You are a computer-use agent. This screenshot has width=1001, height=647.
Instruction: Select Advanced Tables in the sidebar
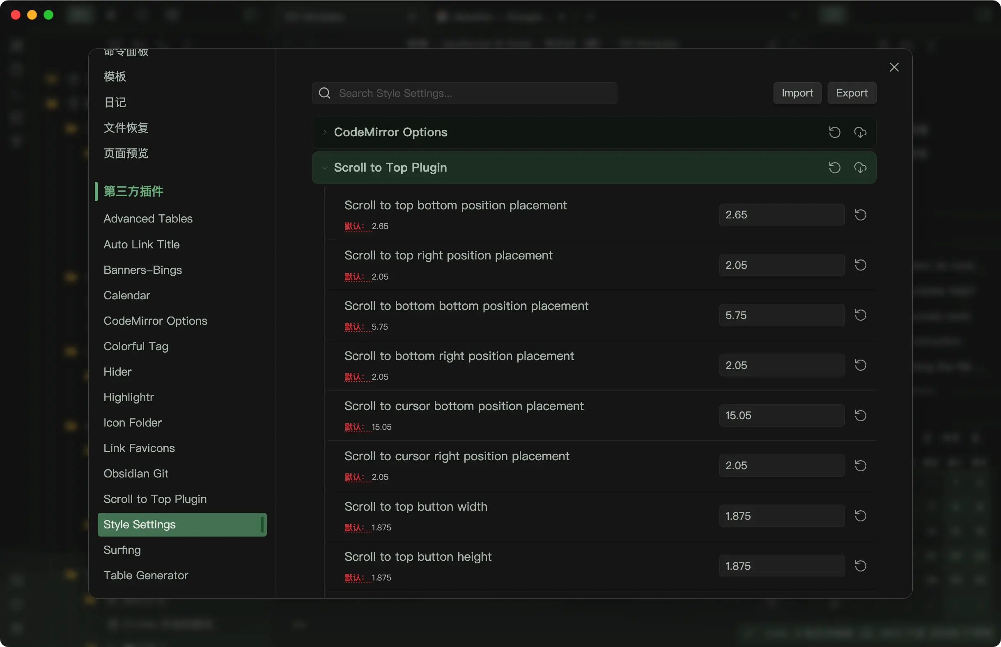coord(148,218)
